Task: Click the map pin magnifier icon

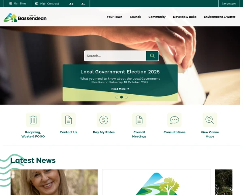Action: click(210, 120)
